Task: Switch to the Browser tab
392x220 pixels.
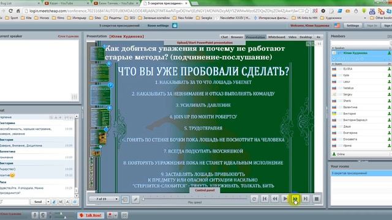Action: point(237,37)
